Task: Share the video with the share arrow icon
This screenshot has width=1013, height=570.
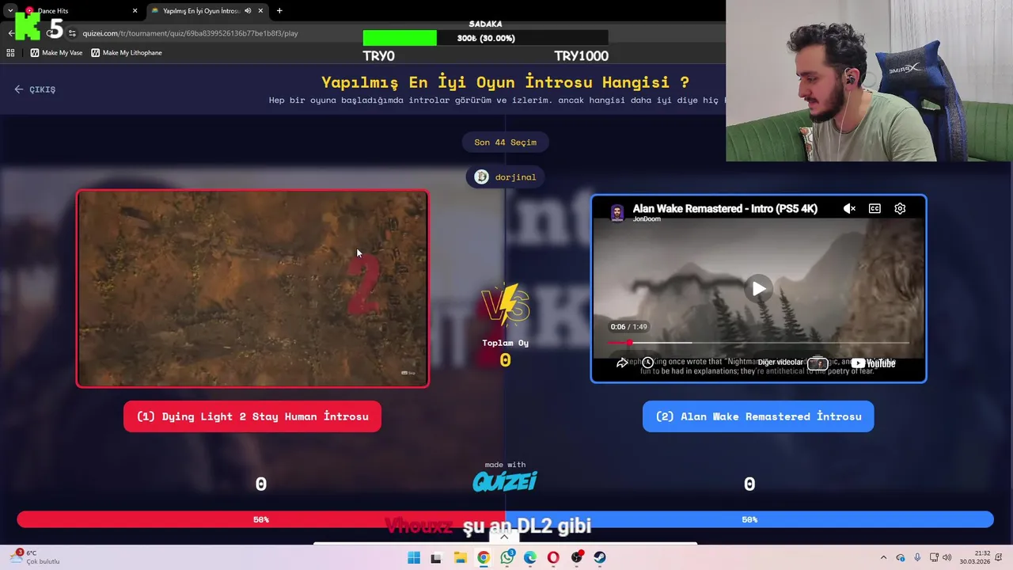Action: 622,363
